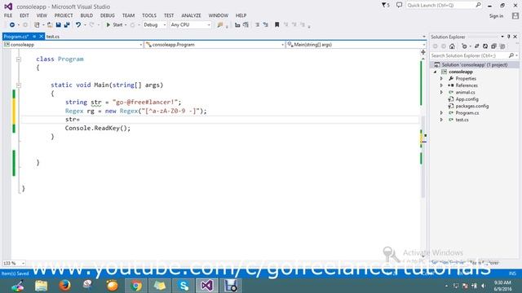Viewport: 522px width, 293px height.
Task: Select Solution 'consoleapp' (1 project) node
Action: click(x=475, y=65)
